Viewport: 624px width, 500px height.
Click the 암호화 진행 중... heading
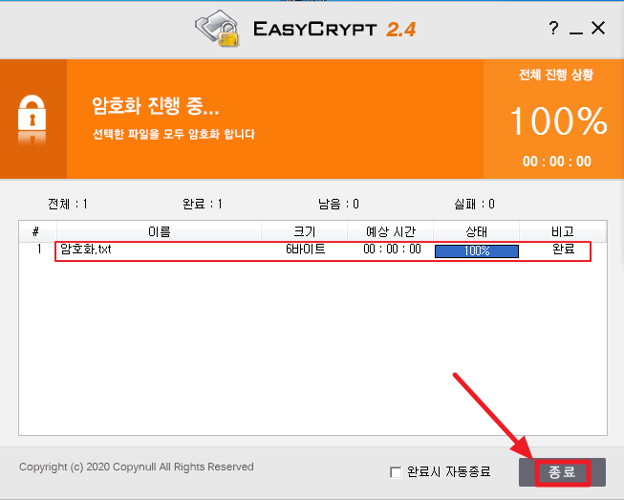156,106
